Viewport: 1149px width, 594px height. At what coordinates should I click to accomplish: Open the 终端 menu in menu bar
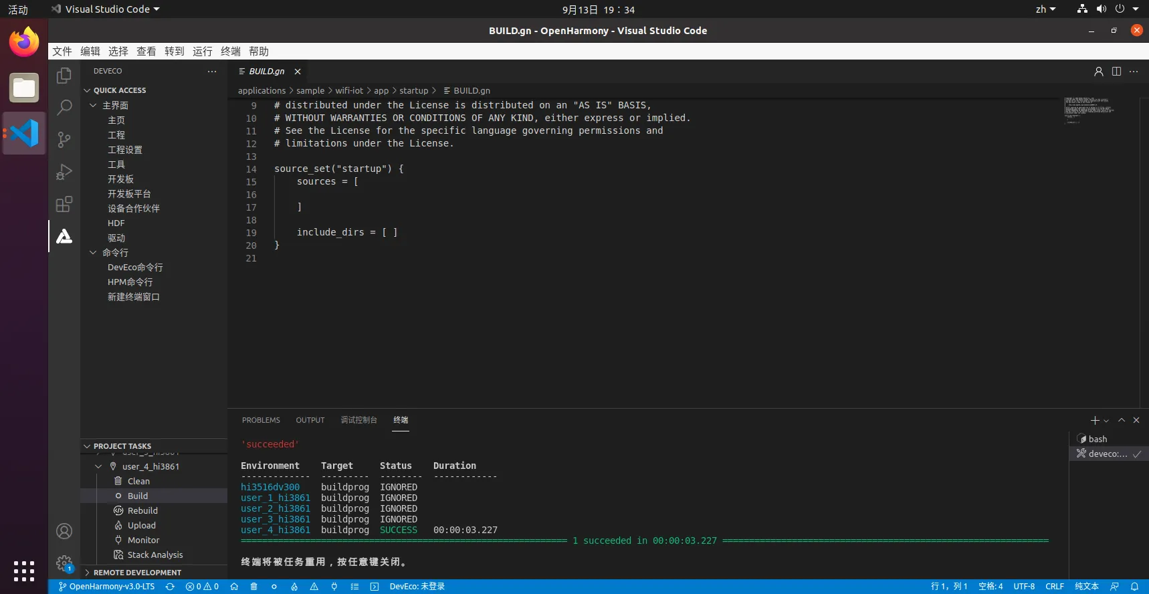(230, 52)
